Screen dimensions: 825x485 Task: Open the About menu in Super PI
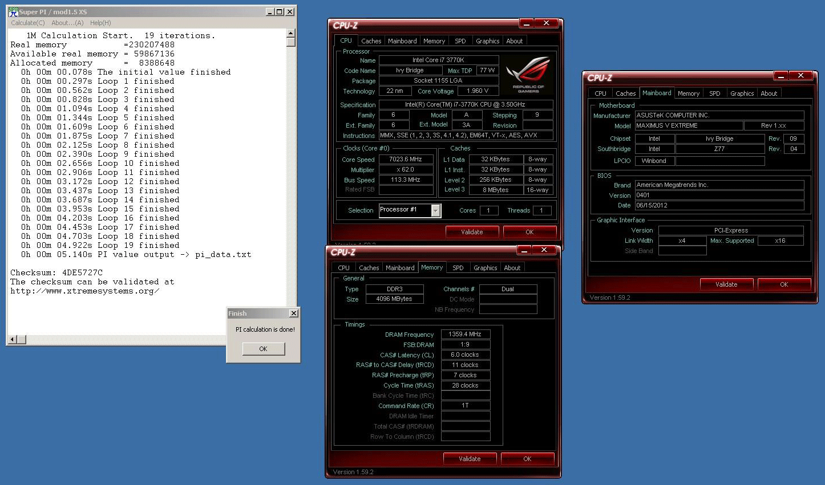67,23
